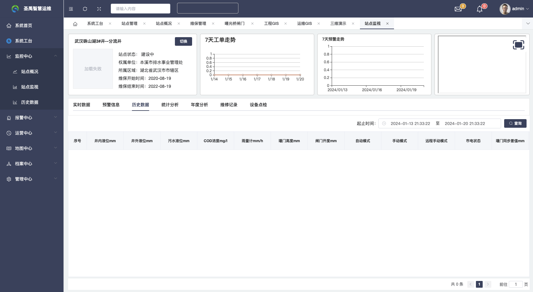Click the home icon tab
Image resolution: width=533 pixels, height=292 pixels.
(x=75, y=24)
